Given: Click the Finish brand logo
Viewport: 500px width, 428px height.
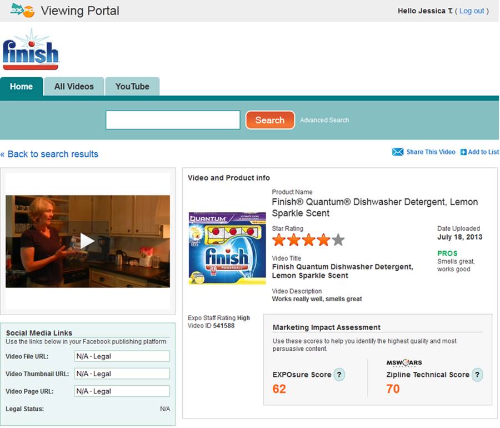Looking at the screenshot, I should [x=31, y=49].
